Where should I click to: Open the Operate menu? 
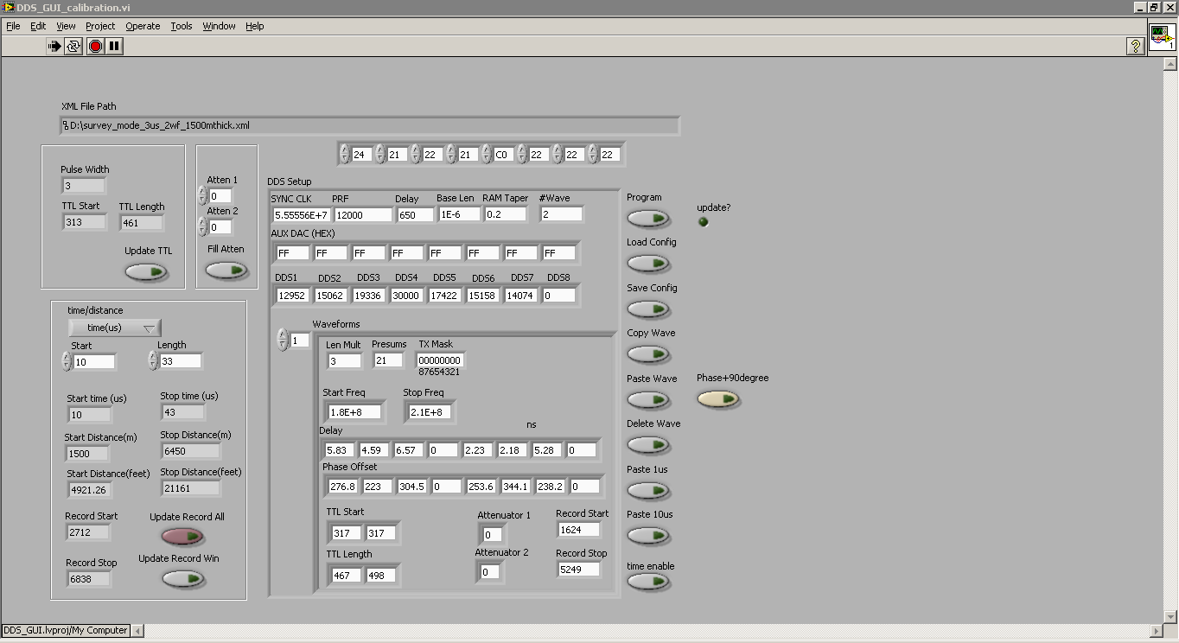(x=143, y=26)
